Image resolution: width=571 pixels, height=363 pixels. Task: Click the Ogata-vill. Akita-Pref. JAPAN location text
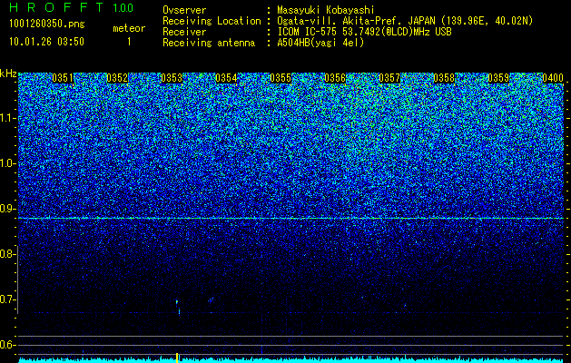click(405, 21)
